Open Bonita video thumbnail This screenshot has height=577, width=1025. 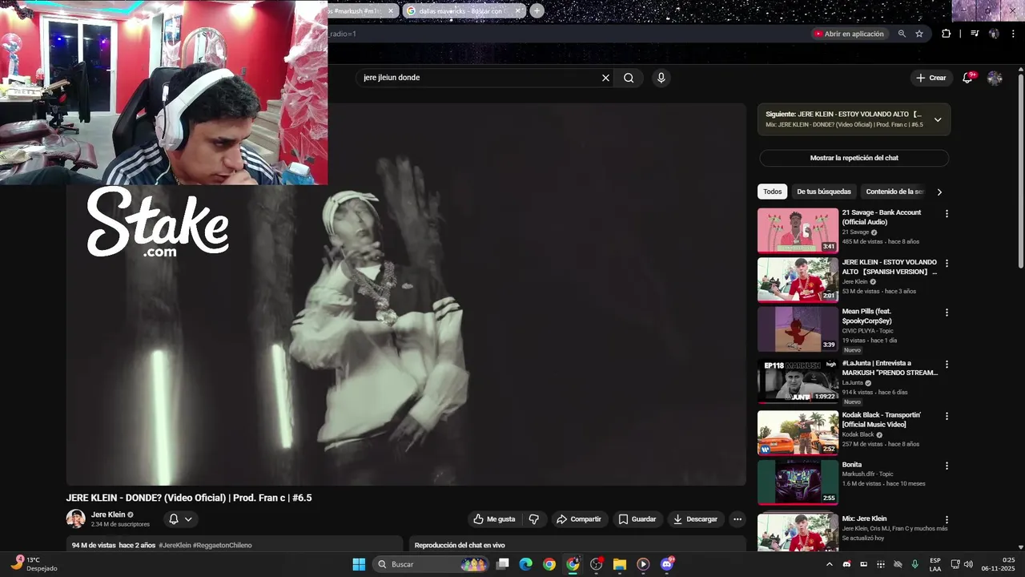[x=798, y=482]
